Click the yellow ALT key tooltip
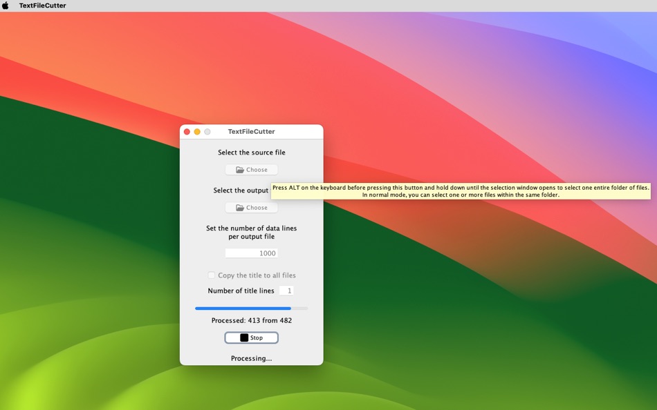 [461, 191]
